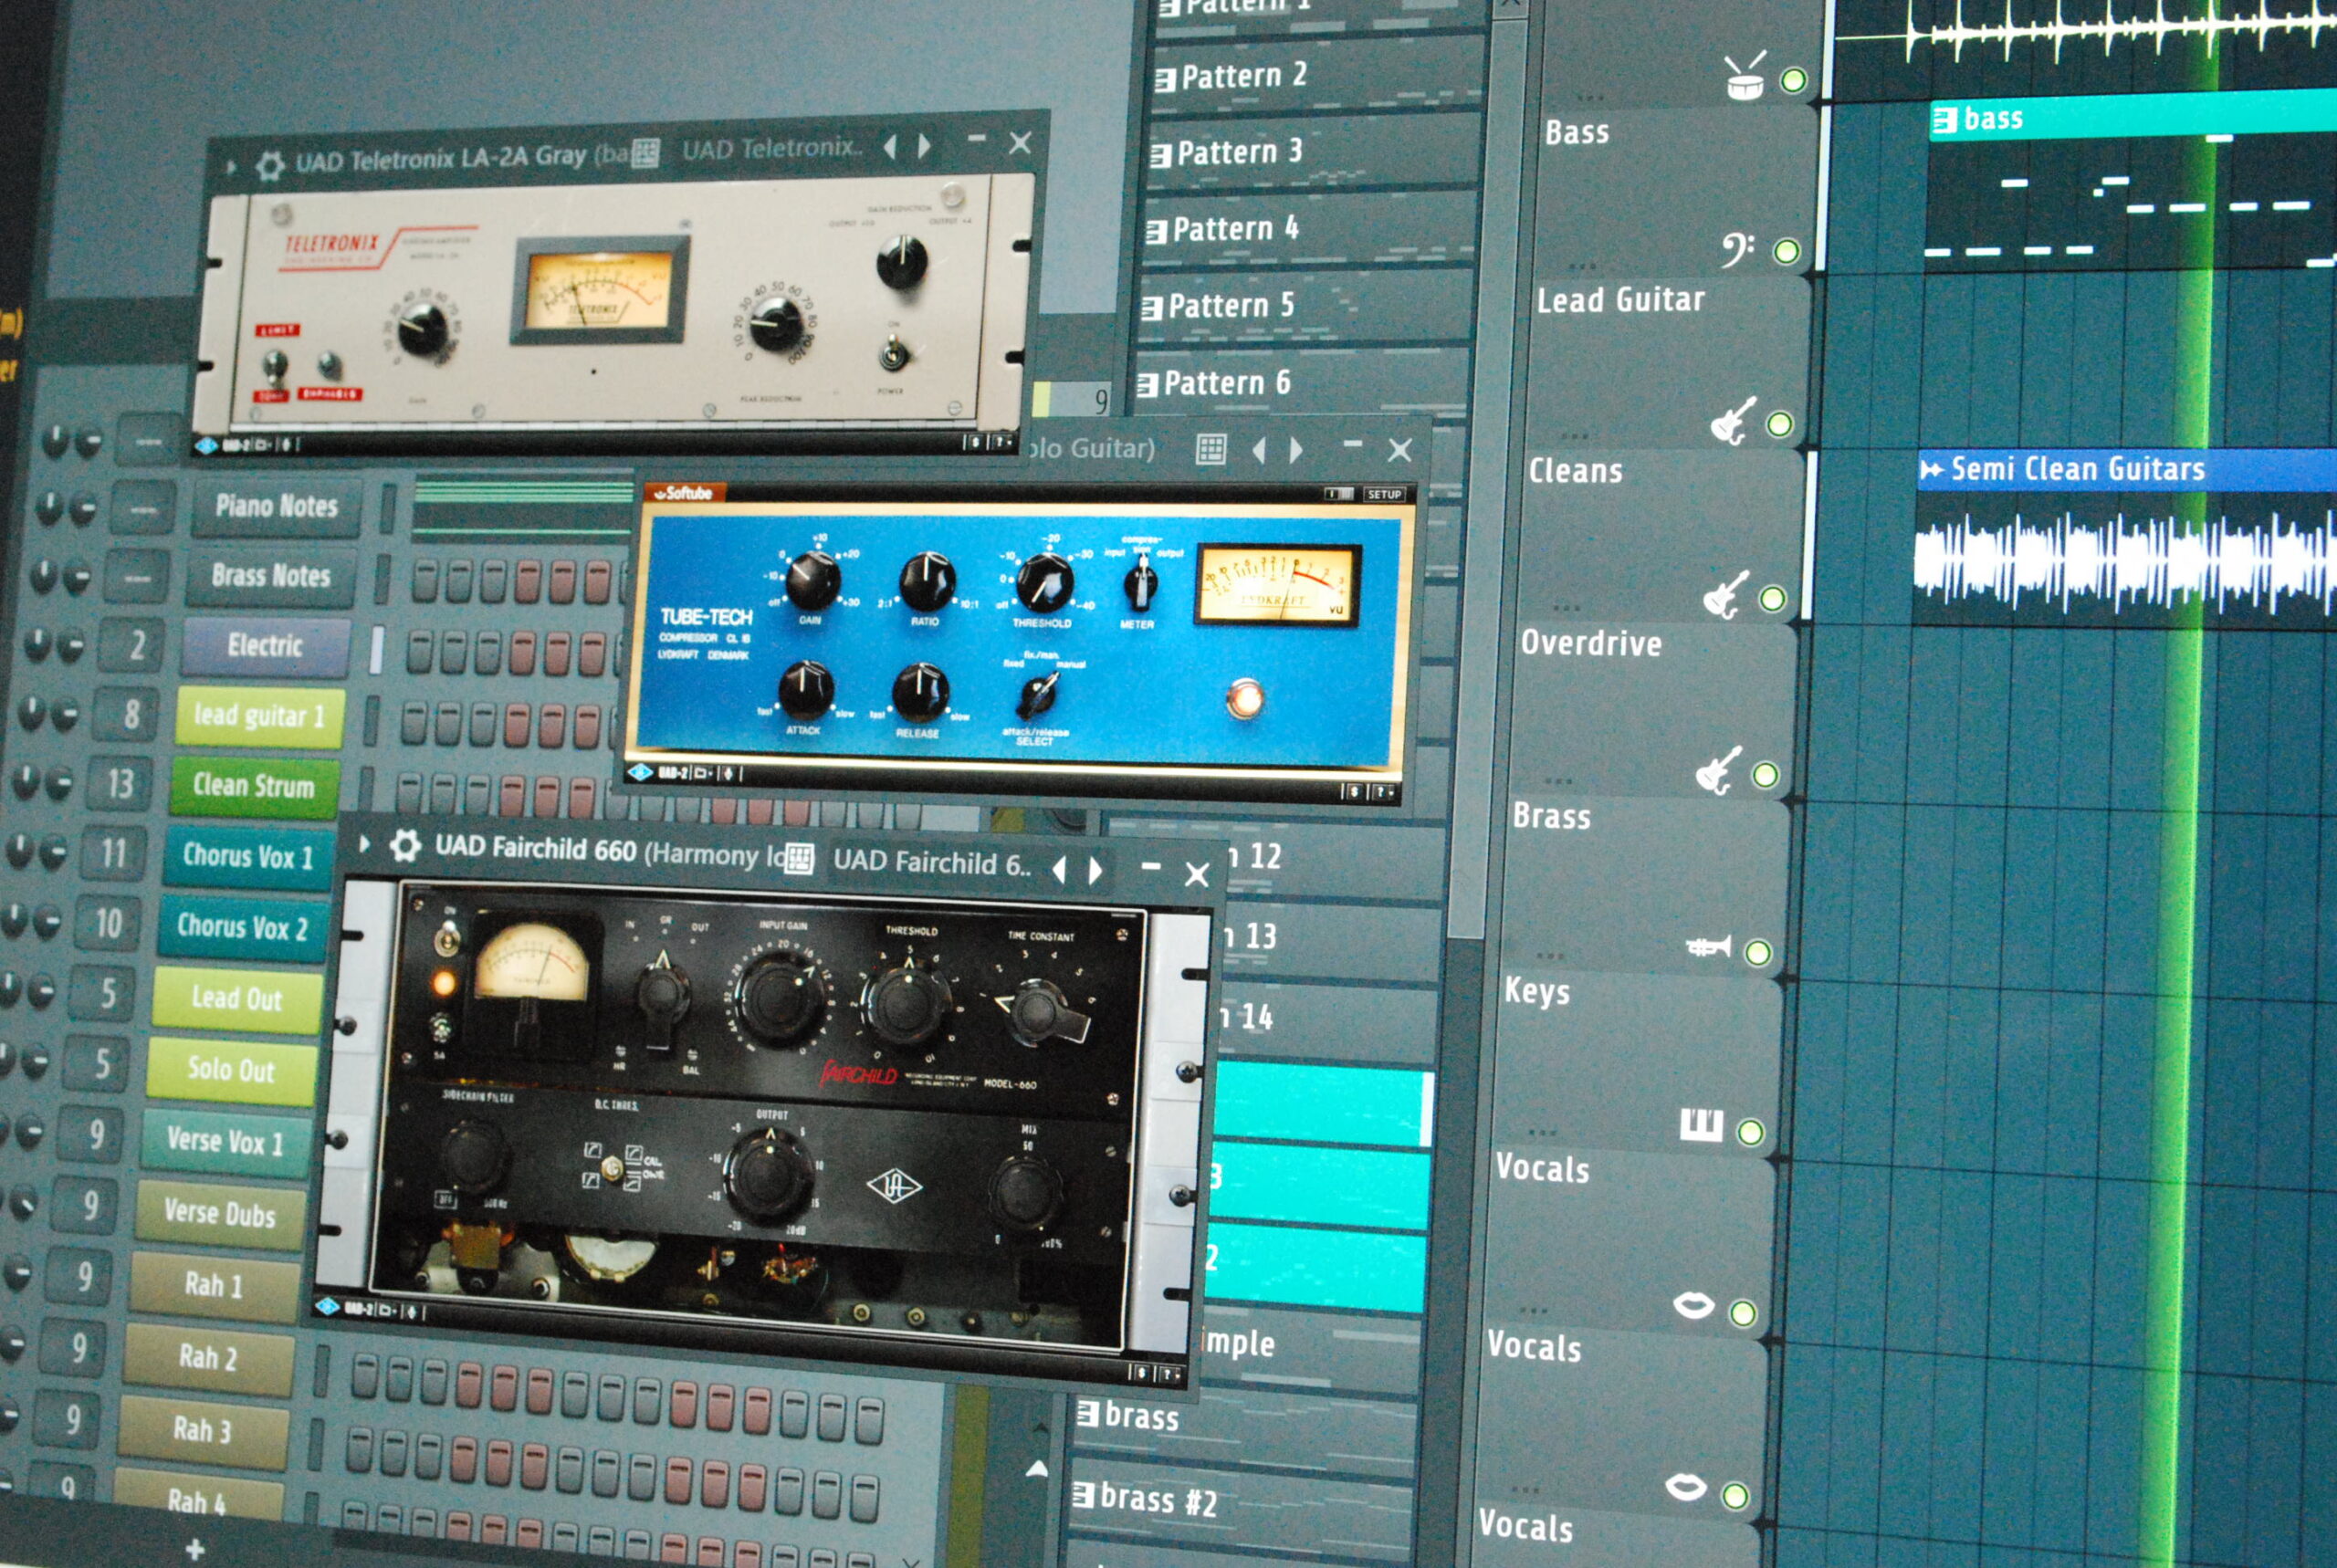Adjust Ratio knob on Tube-Tech compressor
This screenshot has width=2337, height=1568.
[x=927, y=583]
